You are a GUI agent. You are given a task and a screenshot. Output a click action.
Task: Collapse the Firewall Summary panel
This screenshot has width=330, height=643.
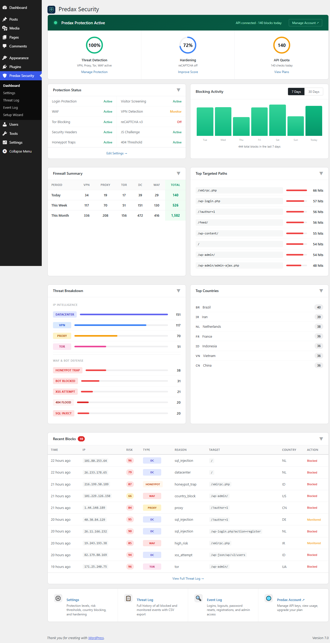tap(178, 173)
